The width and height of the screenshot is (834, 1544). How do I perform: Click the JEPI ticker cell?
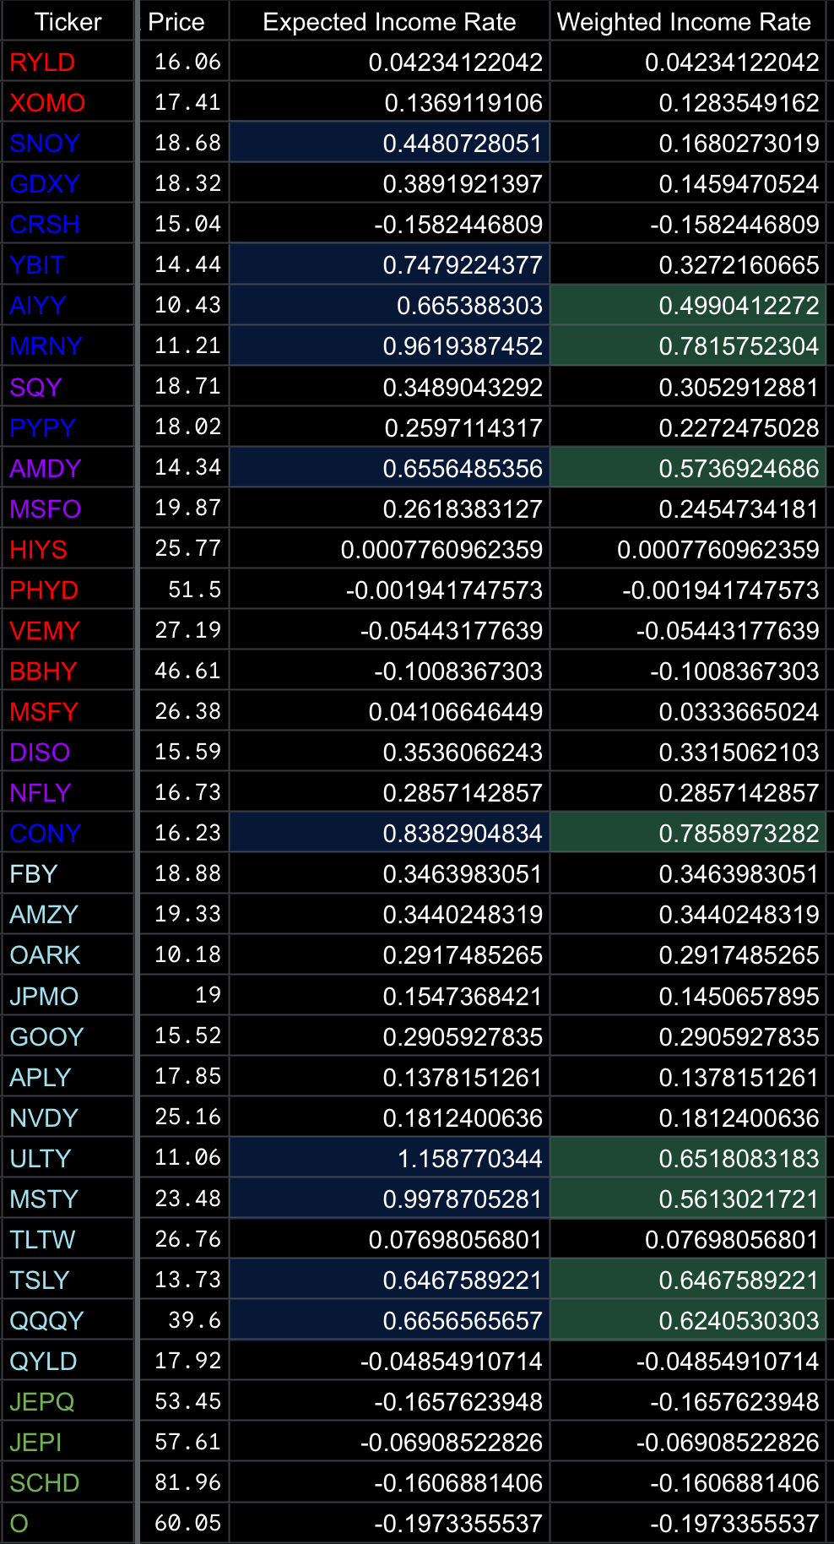tap(68, 1442)
